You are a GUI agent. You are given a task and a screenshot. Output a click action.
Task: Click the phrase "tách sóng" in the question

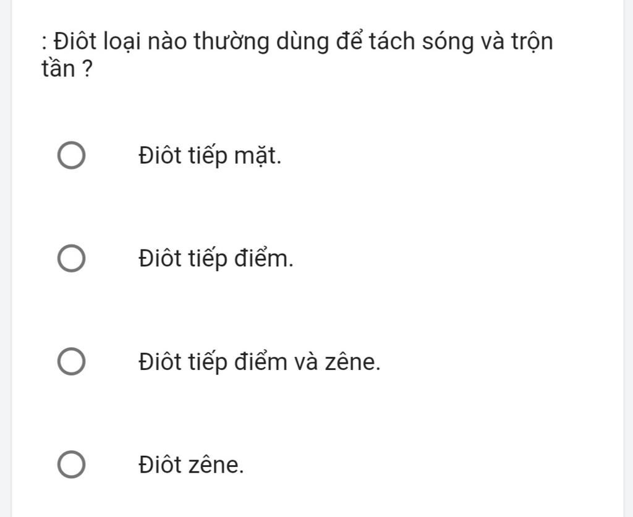pyautogui.click(x=420, y=42)
